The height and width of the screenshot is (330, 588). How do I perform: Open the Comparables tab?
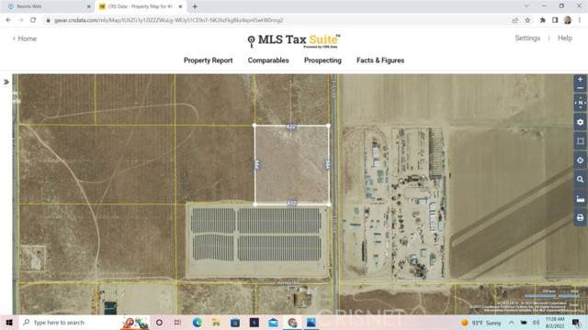tap(268, 60)
